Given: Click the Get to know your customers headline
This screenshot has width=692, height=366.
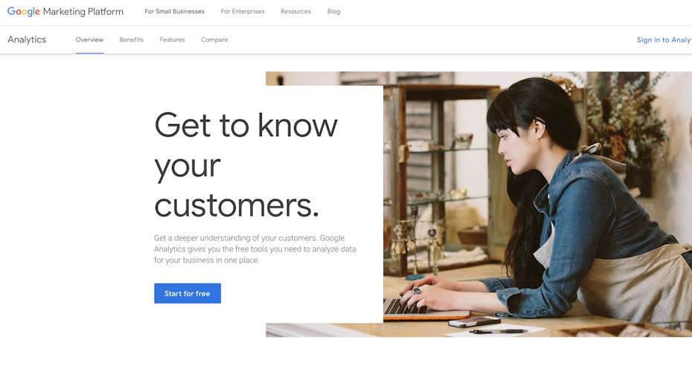Looking at the screenshot, I should (x=246, y=165).
